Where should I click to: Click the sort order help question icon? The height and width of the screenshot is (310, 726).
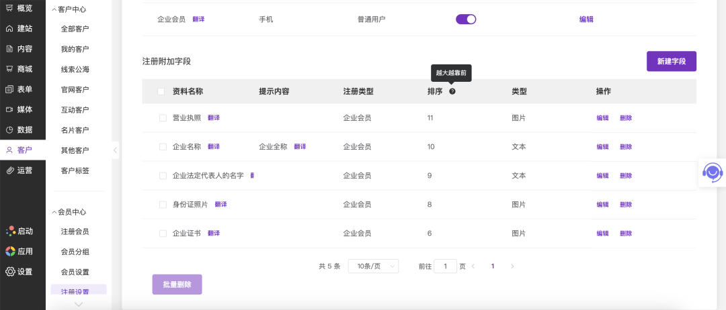452,91
